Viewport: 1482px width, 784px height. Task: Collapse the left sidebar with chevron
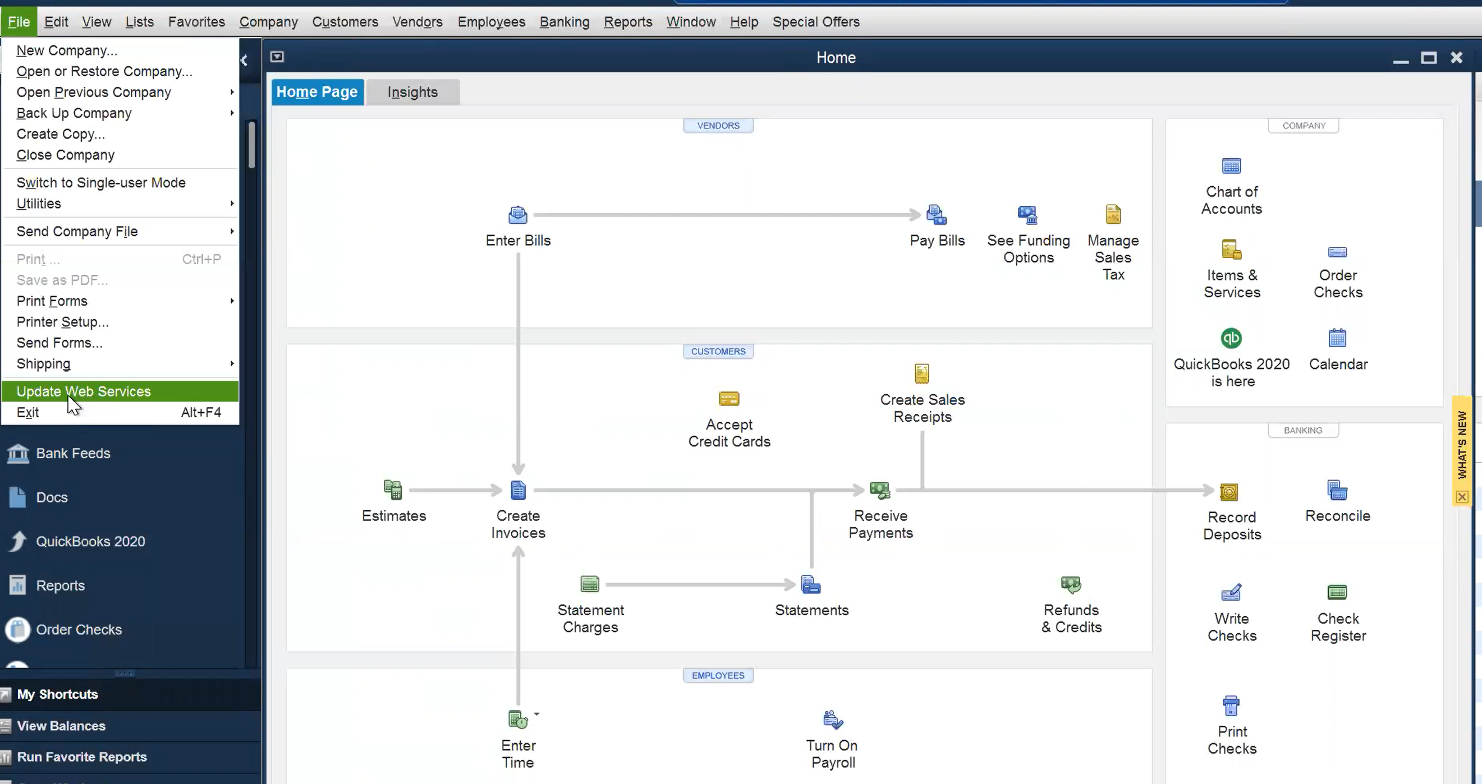[x=245, y=60]
